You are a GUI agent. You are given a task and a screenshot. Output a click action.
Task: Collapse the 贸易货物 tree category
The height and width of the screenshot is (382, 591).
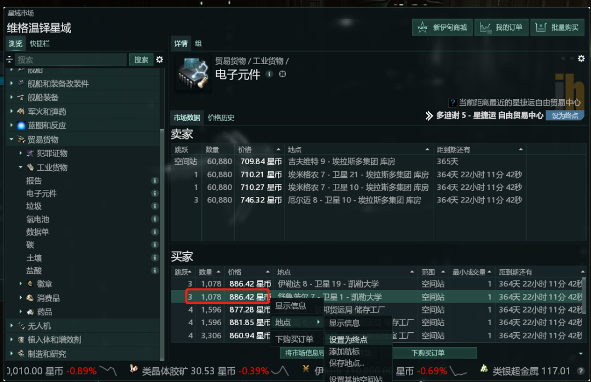11,139
